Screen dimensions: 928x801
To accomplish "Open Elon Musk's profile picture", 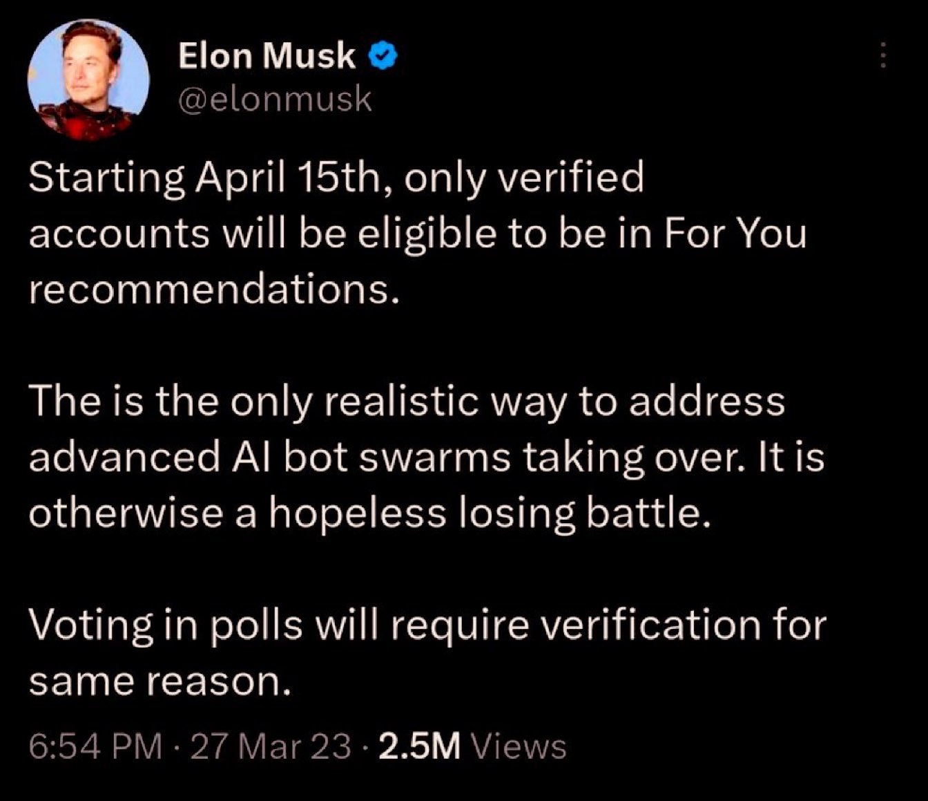I will pyautogui.click(x=88, y=79).
